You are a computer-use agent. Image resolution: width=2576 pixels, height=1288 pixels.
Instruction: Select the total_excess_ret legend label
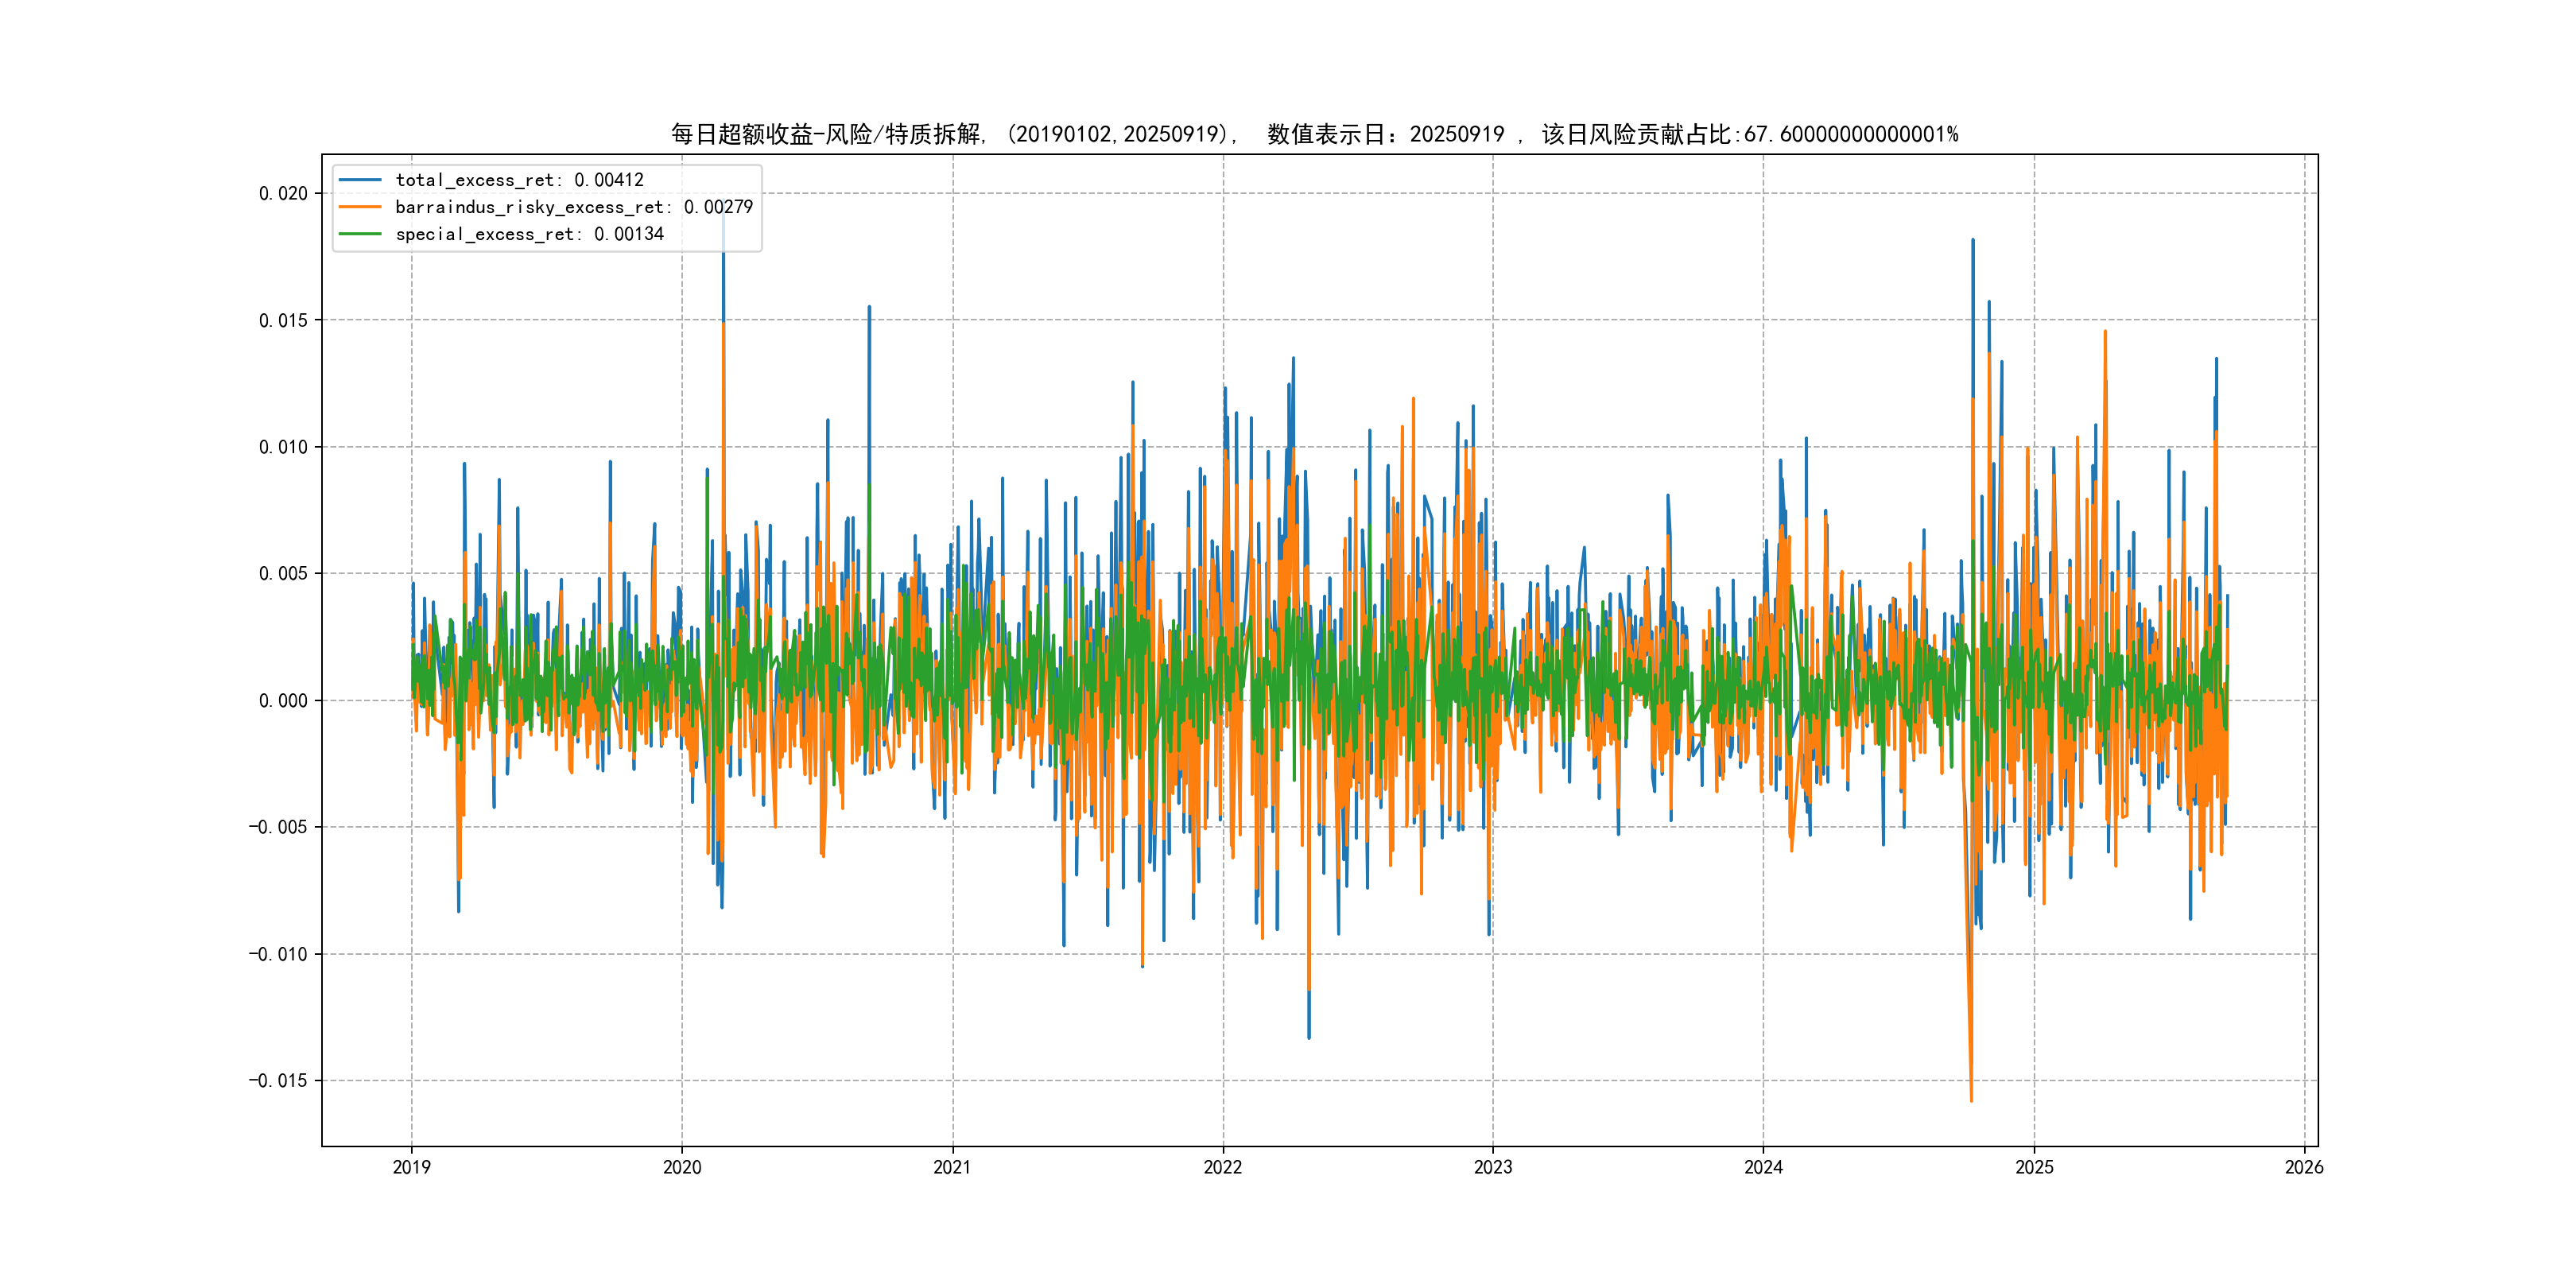click(519, 180)
